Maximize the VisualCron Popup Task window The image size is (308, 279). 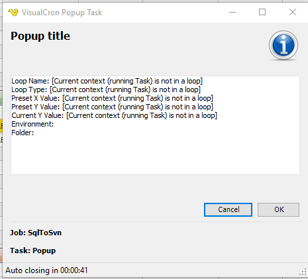tap(262, 12)
